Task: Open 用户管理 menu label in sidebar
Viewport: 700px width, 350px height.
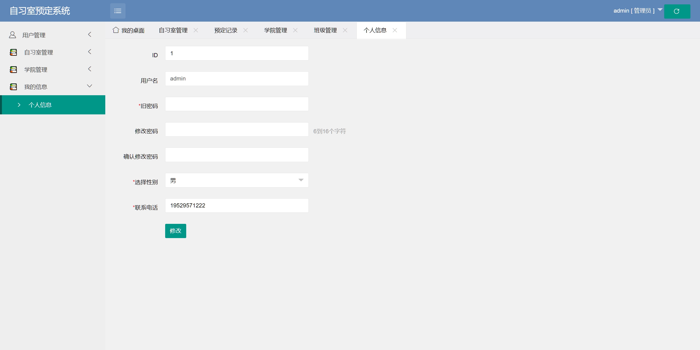Action: tap(34, 35)
